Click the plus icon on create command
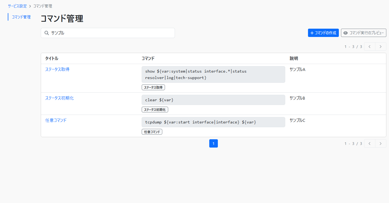 312,33
